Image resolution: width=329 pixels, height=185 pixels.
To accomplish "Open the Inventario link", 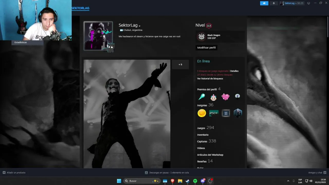I will [203, 135].
